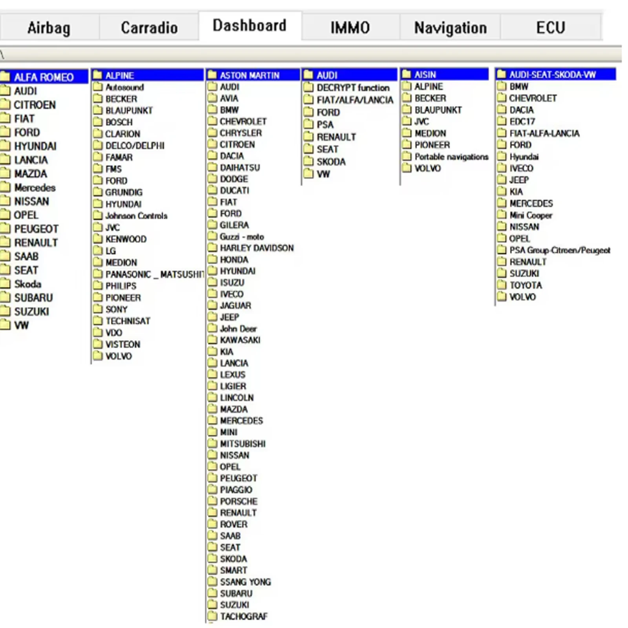The image size is (628, 628).
Task: Click the folder icon beside JAGUAR
Action: (212, 305)
